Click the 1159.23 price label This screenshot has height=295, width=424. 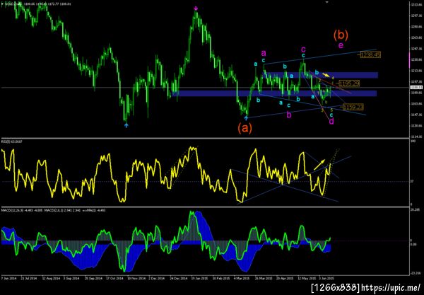tap(353, 108)
